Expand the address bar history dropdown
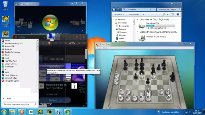Image resolution: width=205 pixels, height=115 pixels. pyautogui.click(x=150, y=9)
